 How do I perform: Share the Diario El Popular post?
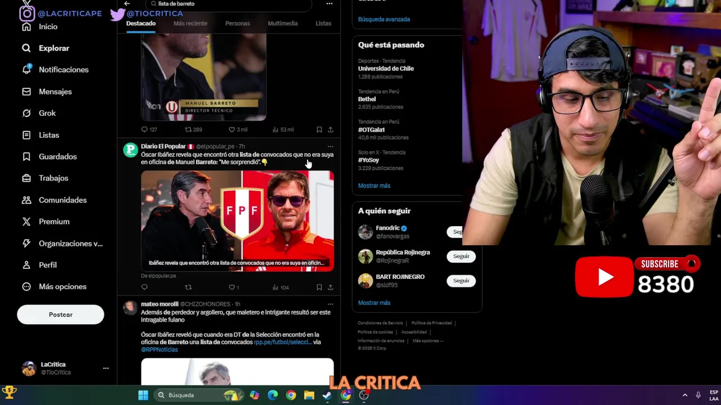(x=330, y=287)
